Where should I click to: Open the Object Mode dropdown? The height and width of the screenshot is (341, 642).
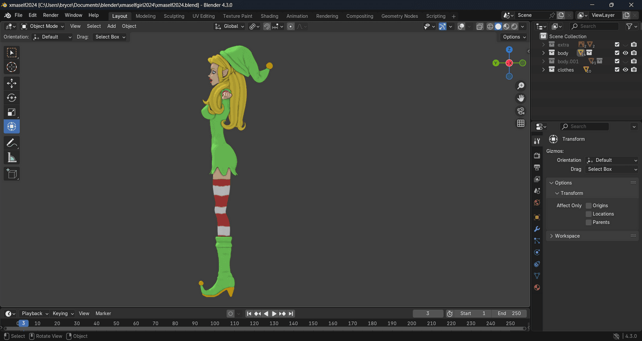pos(43,26)
